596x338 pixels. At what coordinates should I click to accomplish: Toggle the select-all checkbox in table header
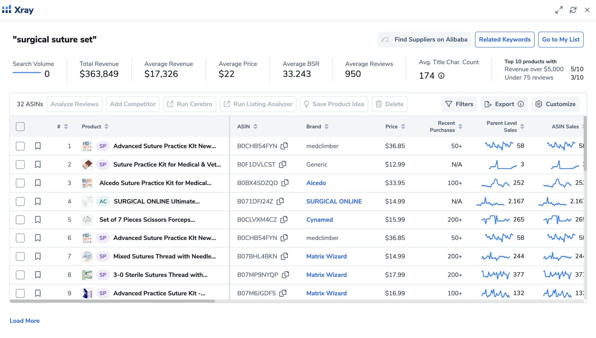click(x=20, y=126)
